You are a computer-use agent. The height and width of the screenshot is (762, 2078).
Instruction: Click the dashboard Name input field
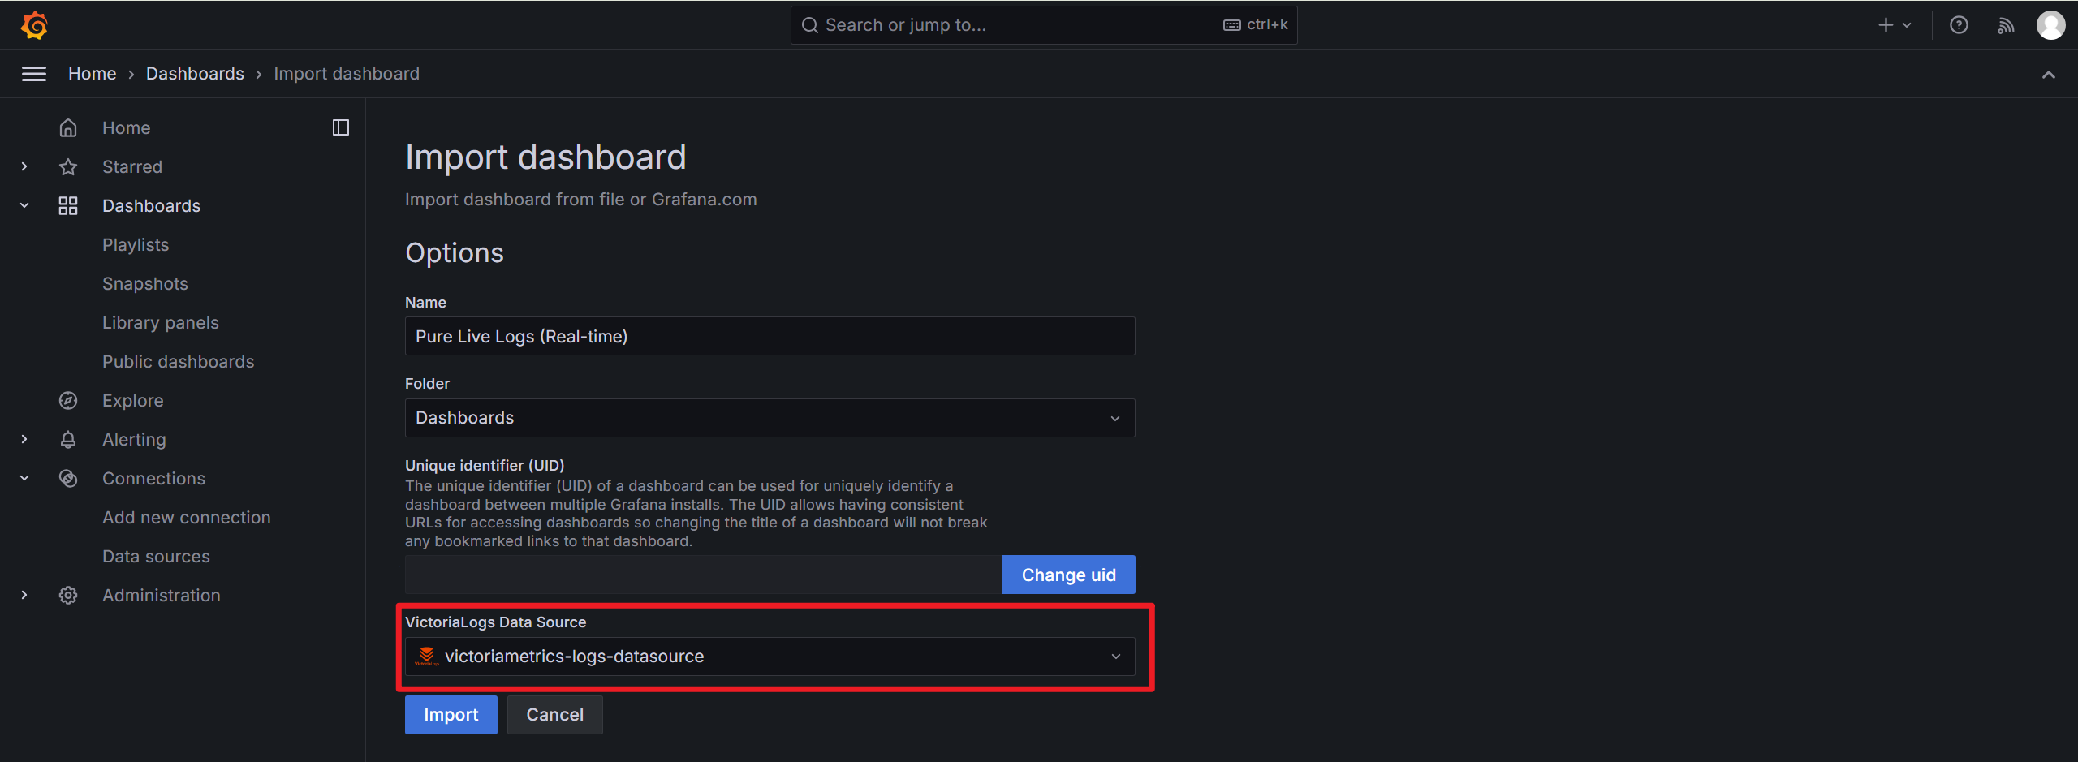(770, 336)
